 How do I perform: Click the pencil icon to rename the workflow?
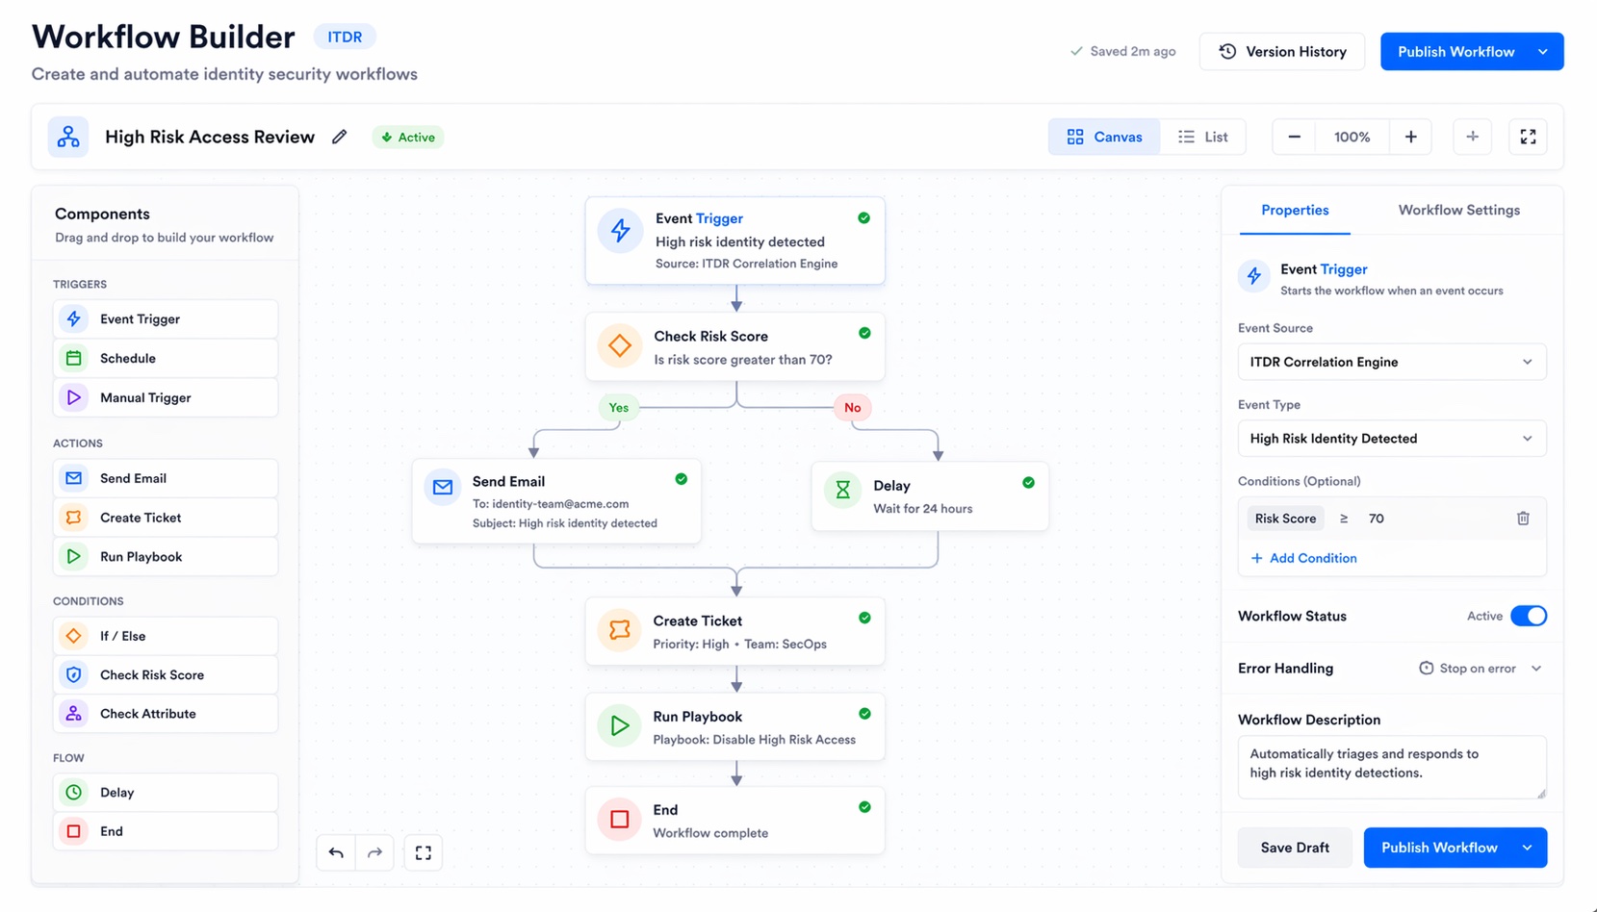(x=339, y=137)
